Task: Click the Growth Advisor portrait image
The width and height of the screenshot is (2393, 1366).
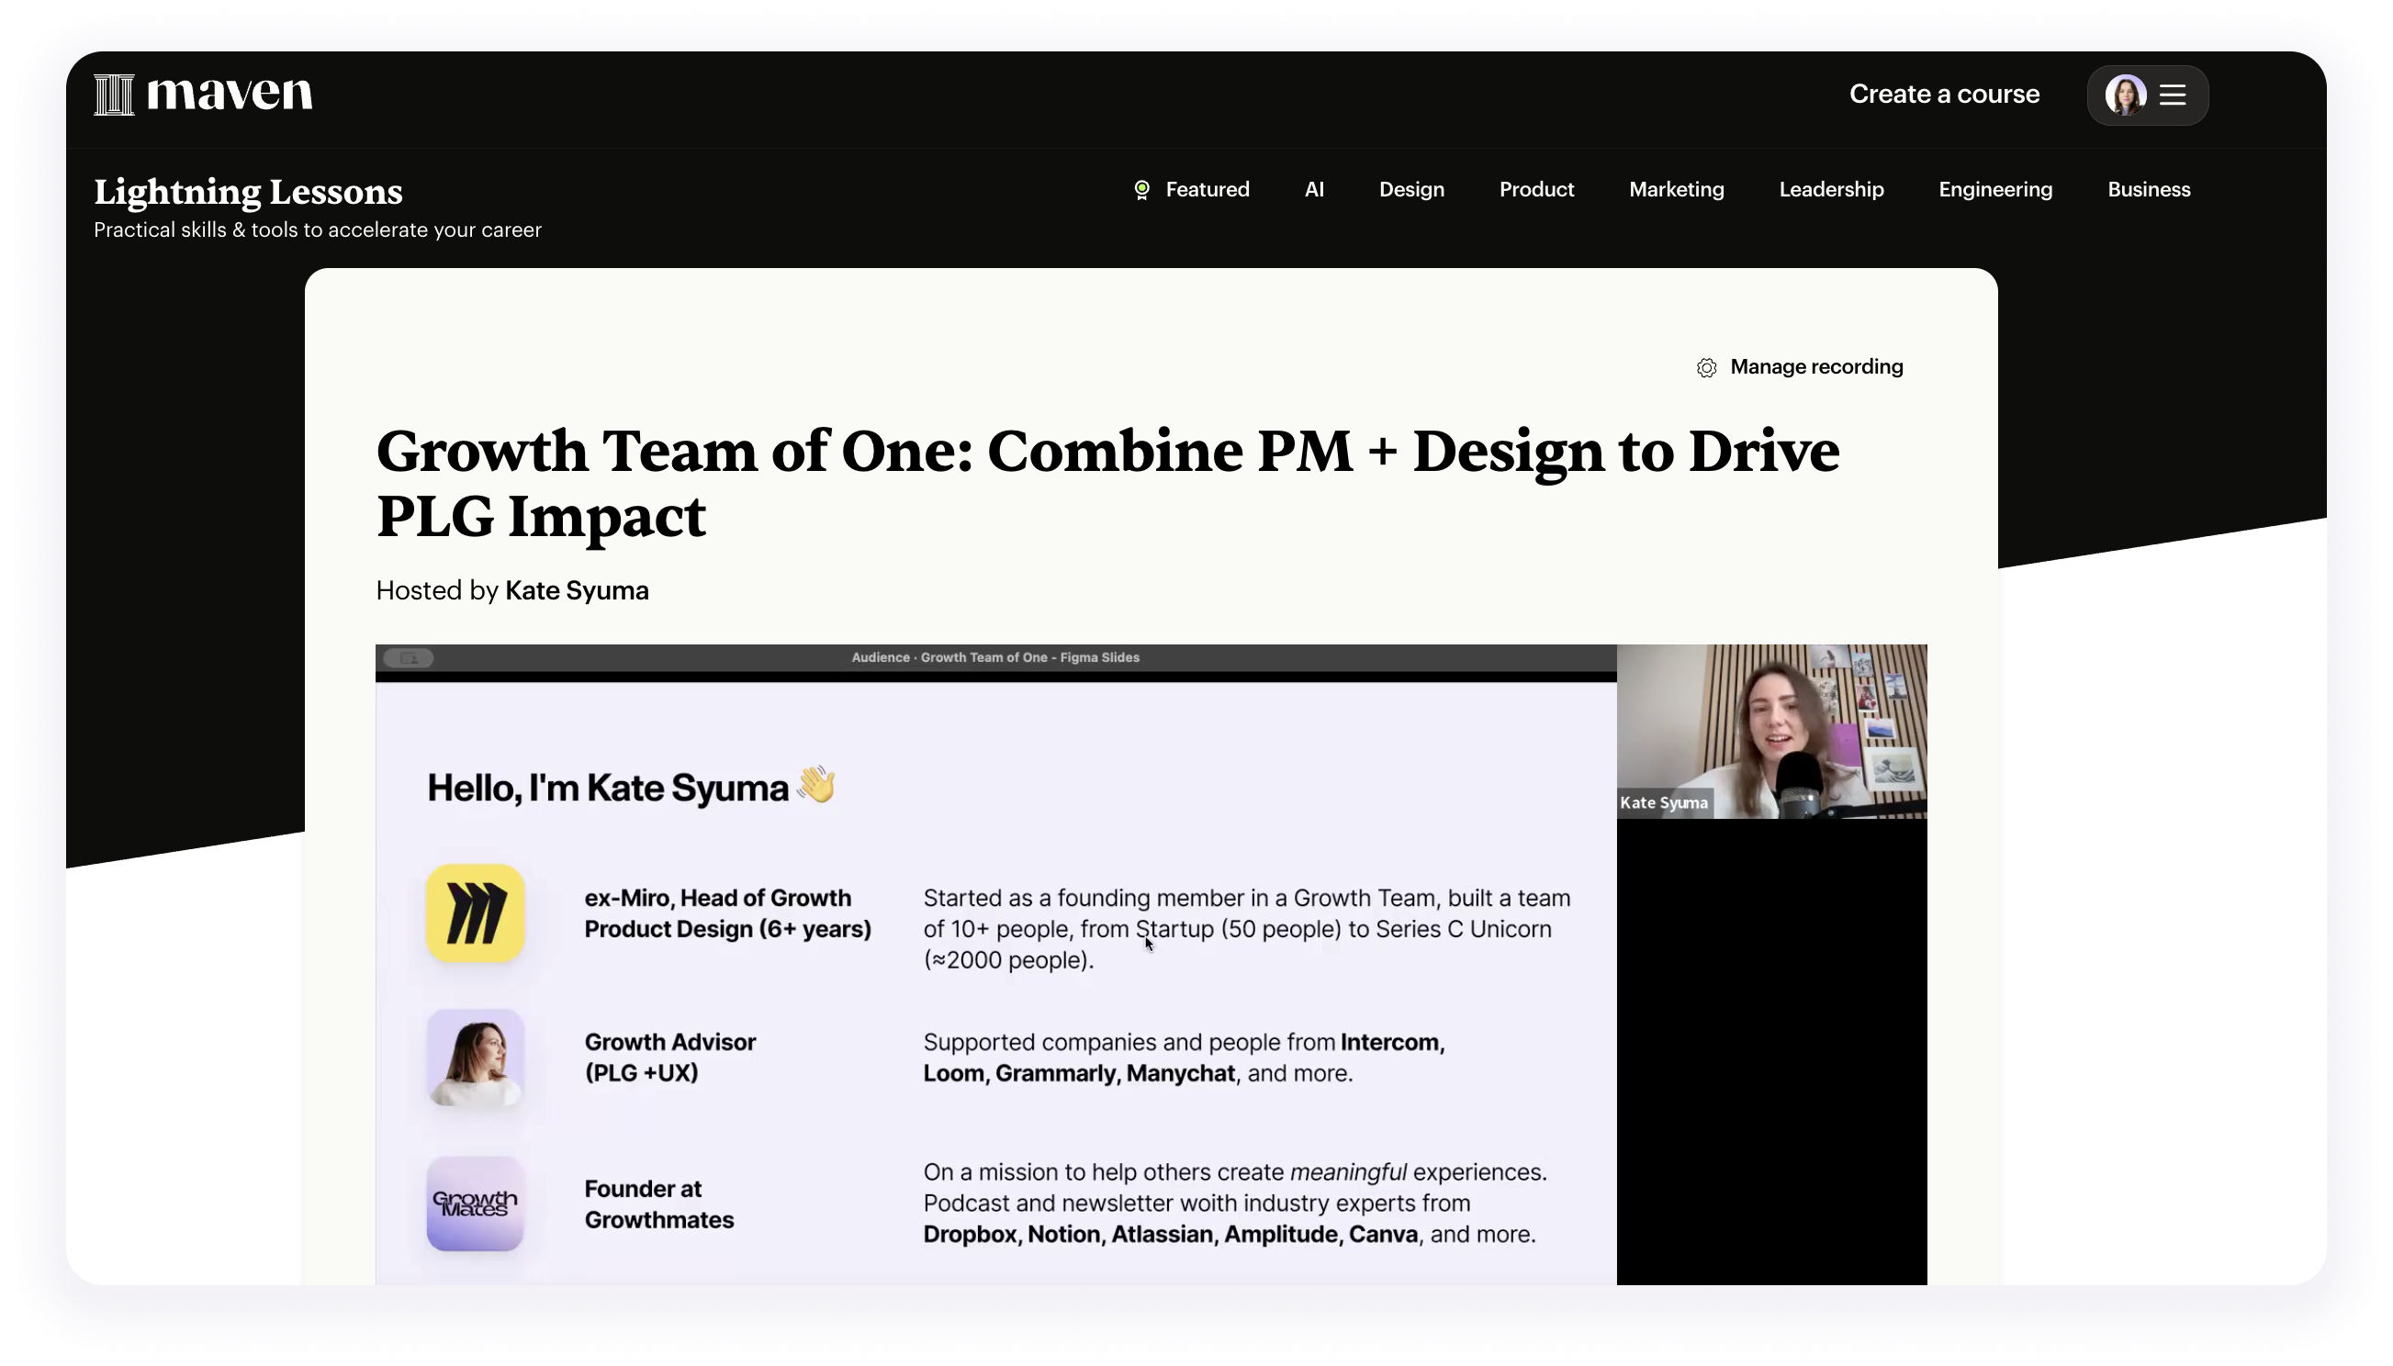Action: [475, 1058]
